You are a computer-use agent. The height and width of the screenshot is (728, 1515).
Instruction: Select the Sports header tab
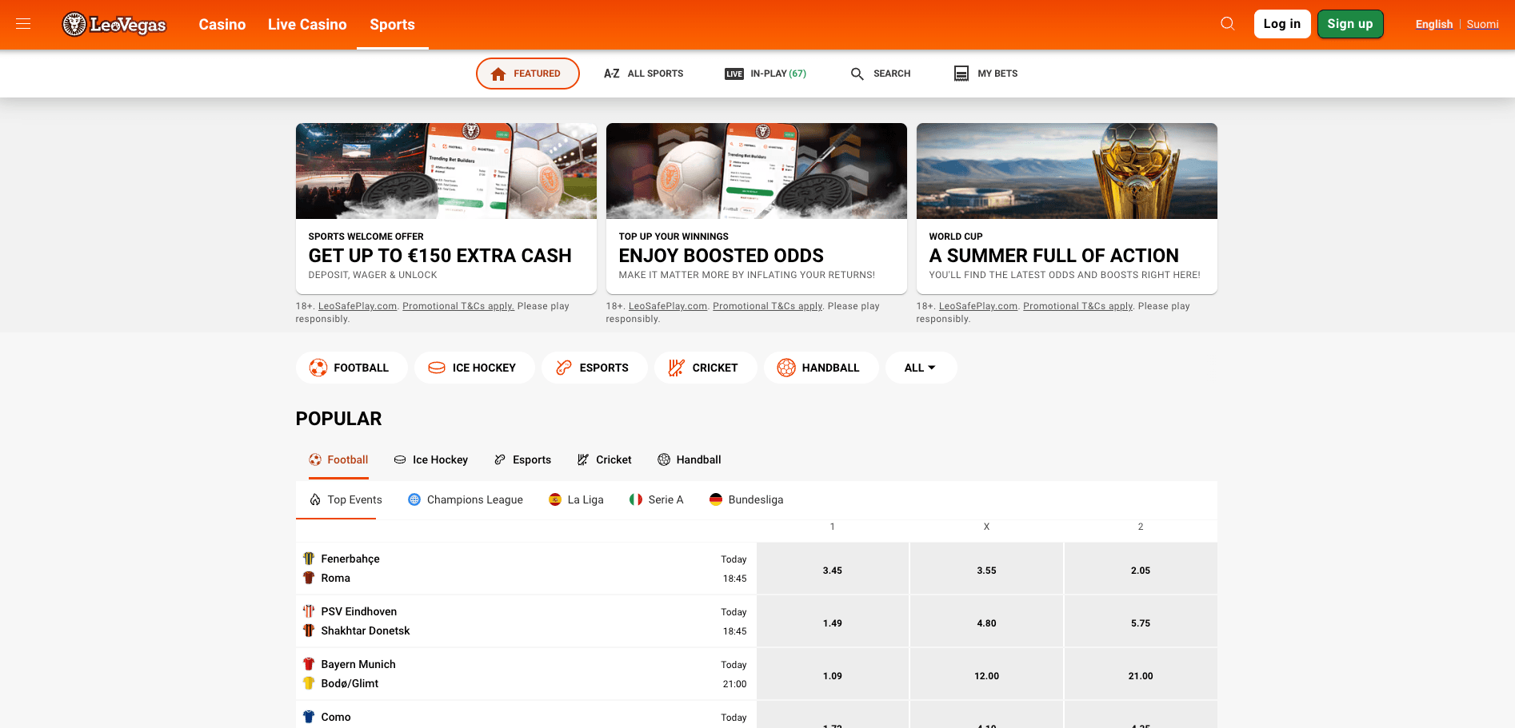tap(392, 25)
